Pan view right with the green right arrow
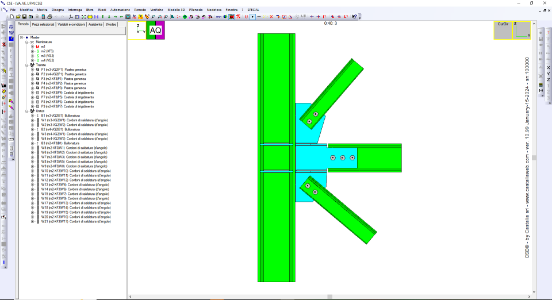This screenshot has width=552, height=300. tap(115, 17)
